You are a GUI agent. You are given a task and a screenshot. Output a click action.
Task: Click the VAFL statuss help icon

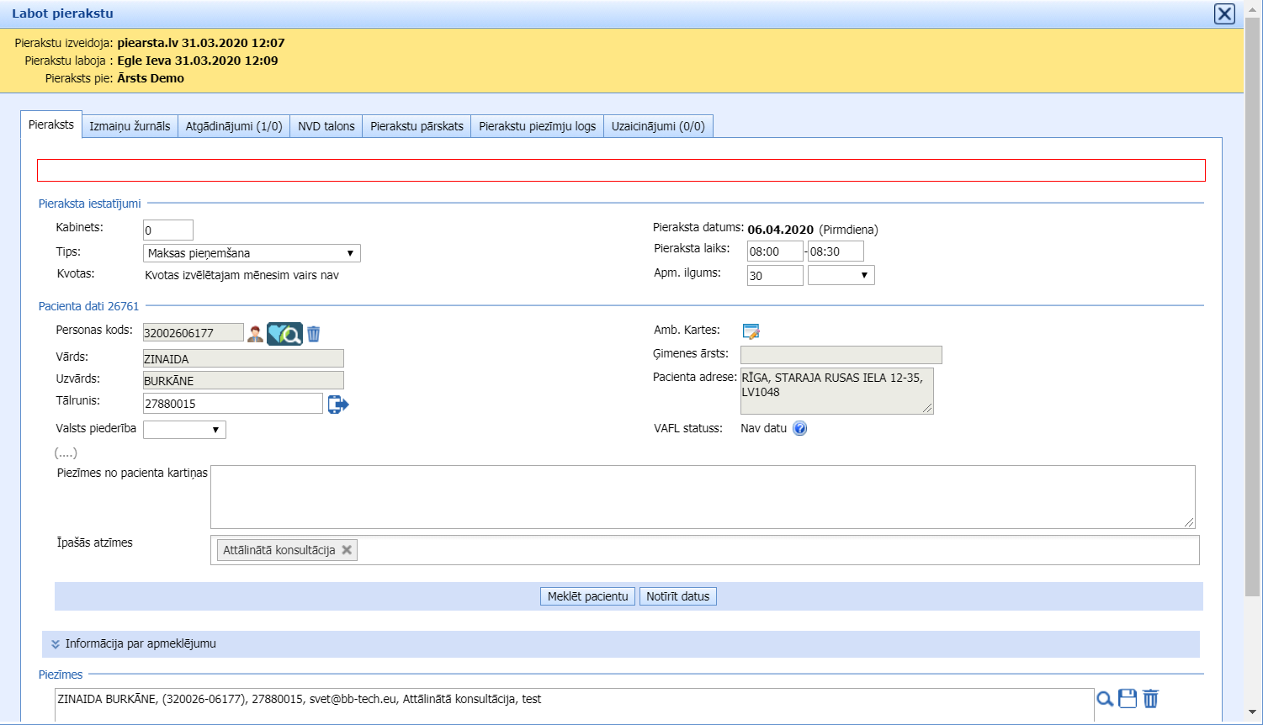point(799,429)
